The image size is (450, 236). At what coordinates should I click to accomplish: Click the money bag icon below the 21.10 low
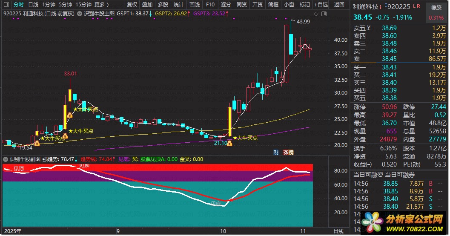coord(229,143)
